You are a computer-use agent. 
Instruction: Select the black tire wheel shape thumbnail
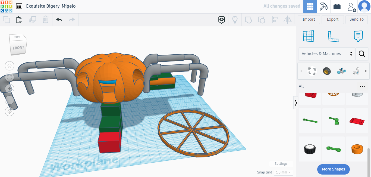[x=310, y=149]
